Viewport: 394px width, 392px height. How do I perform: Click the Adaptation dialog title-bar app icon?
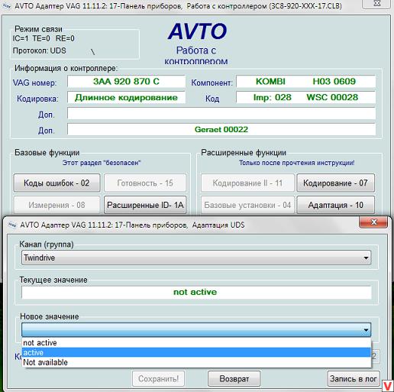12,225
